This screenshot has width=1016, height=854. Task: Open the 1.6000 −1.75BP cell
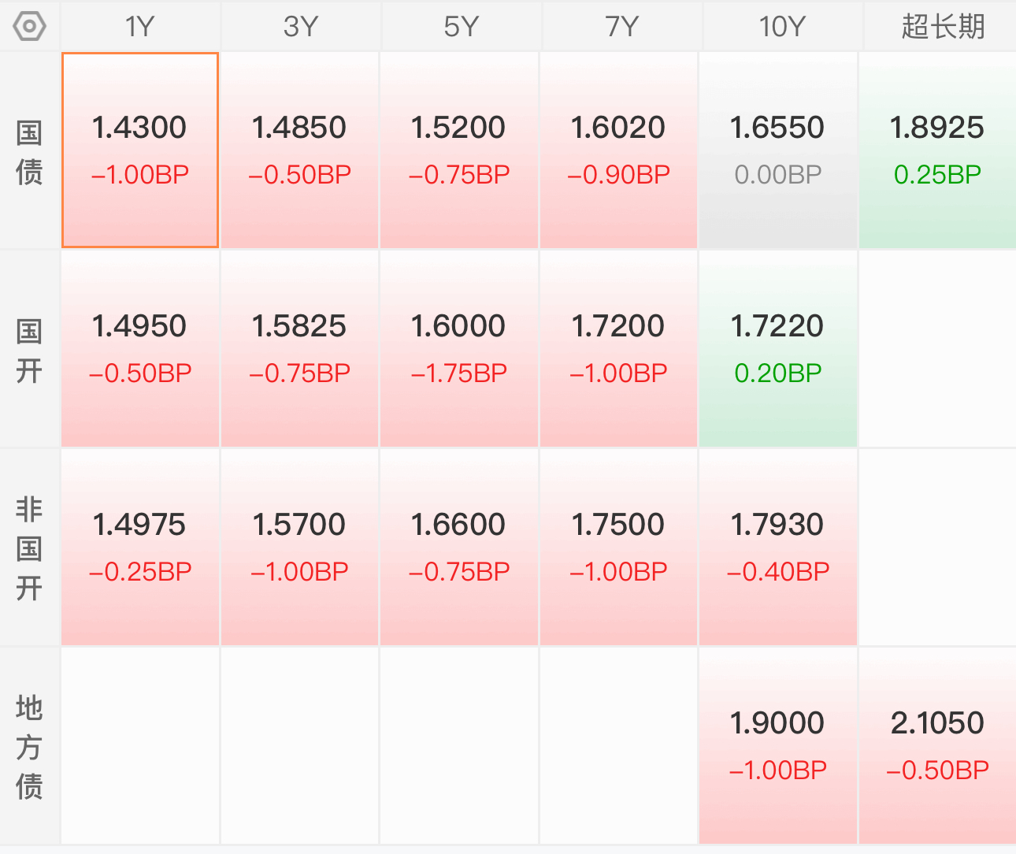(459, 349)
